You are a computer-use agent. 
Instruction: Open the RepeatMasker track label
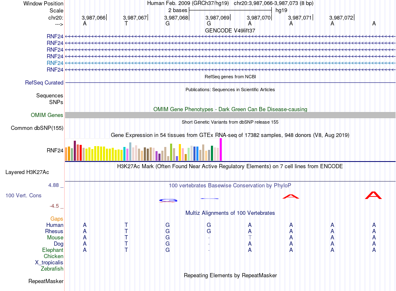pos(46,281)
